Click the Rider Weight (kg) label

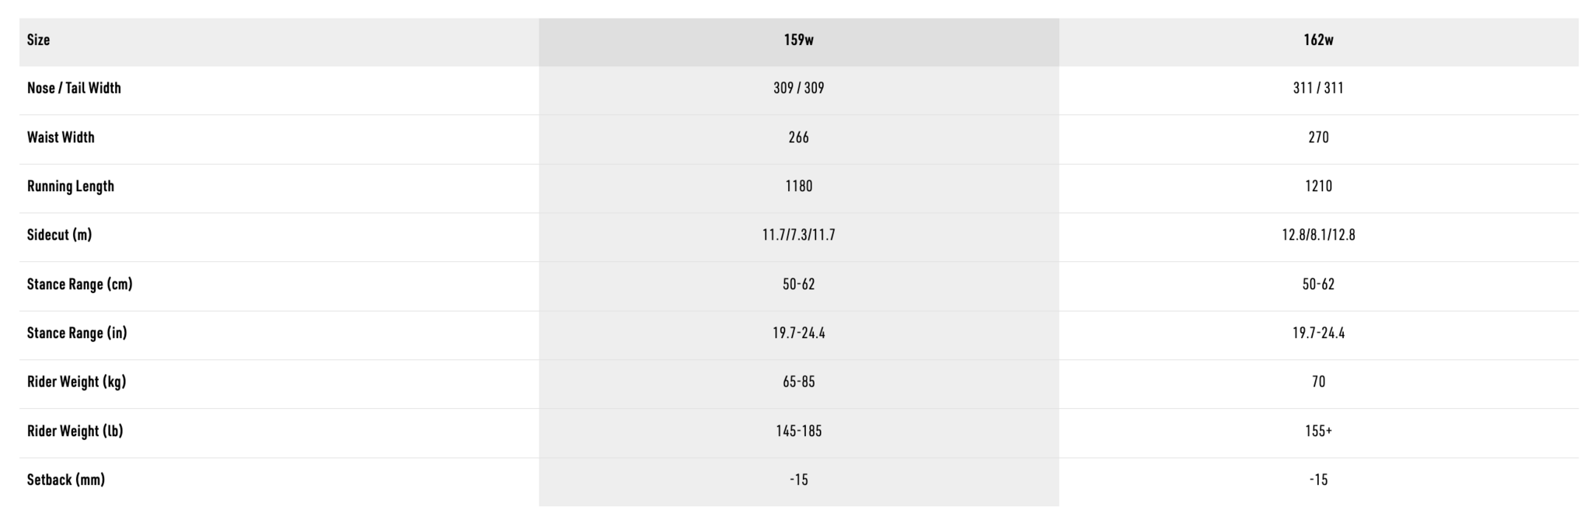pyautogui.click(x=76, y=383)
